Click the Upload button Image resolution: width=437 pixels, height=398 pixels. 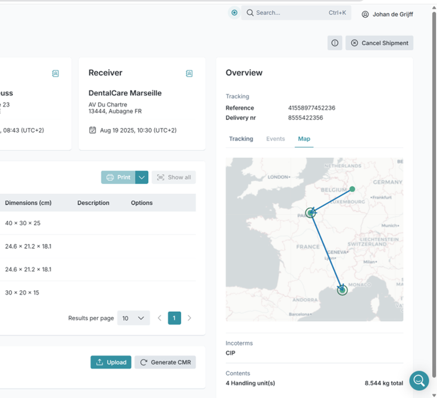(x=111, y=362)
